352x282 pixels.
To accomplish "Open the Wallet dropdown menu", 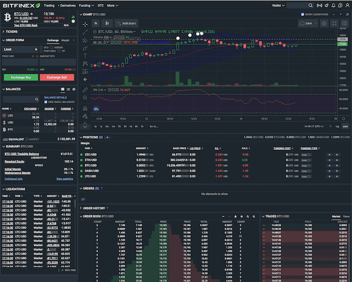I will 278,6.
